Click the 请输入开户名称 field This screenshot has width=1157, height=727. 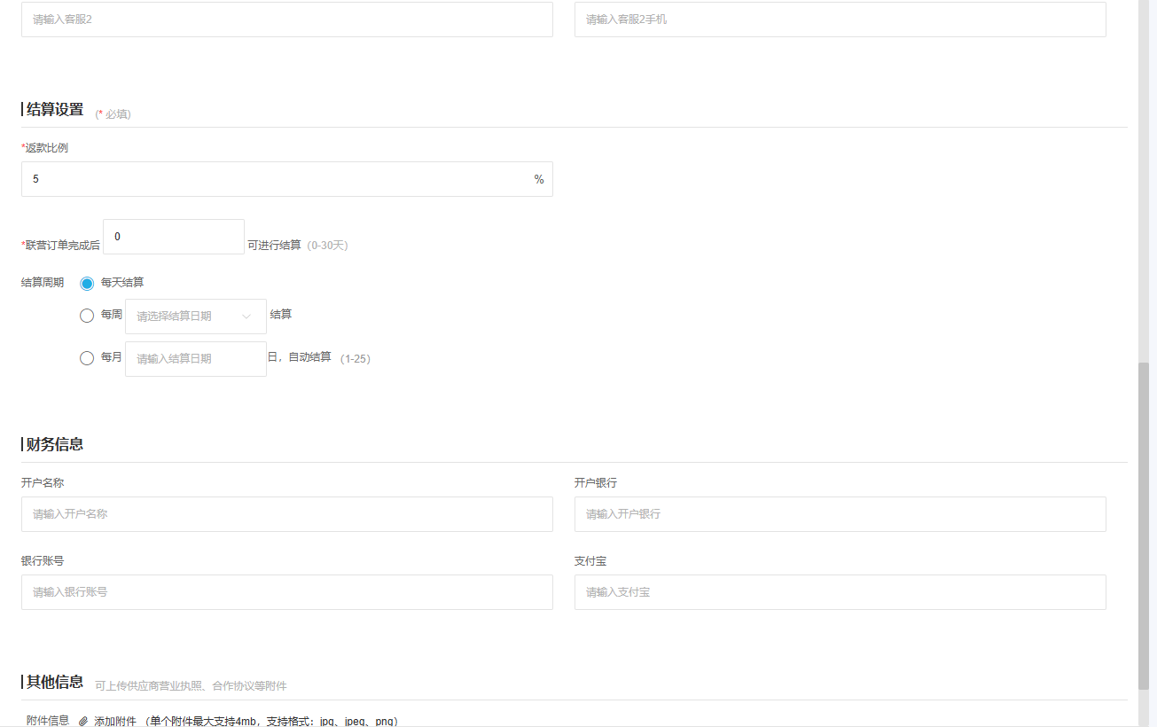coord(287,514)
